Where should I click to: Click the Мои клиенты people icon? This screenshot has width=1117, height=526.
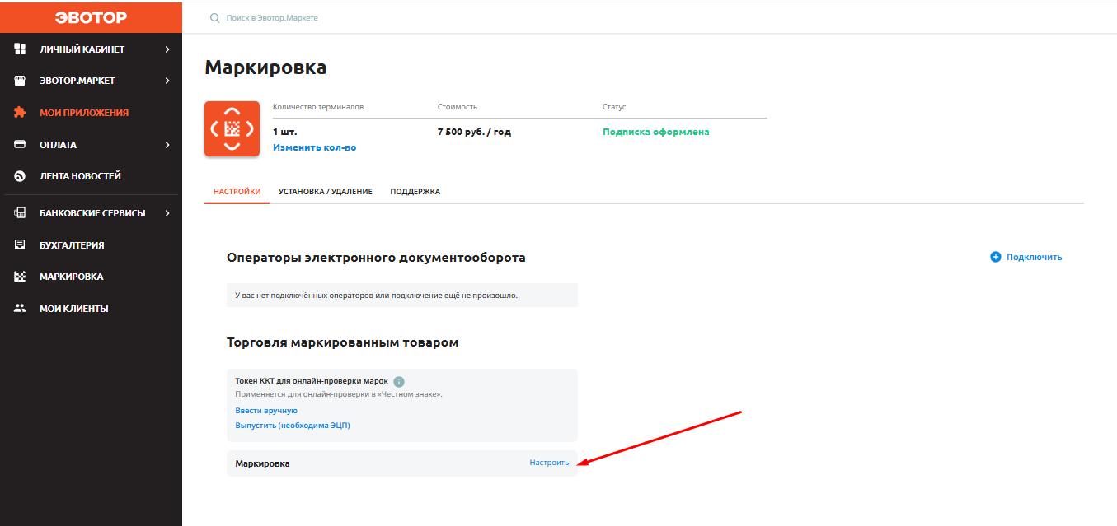point(21,309)
